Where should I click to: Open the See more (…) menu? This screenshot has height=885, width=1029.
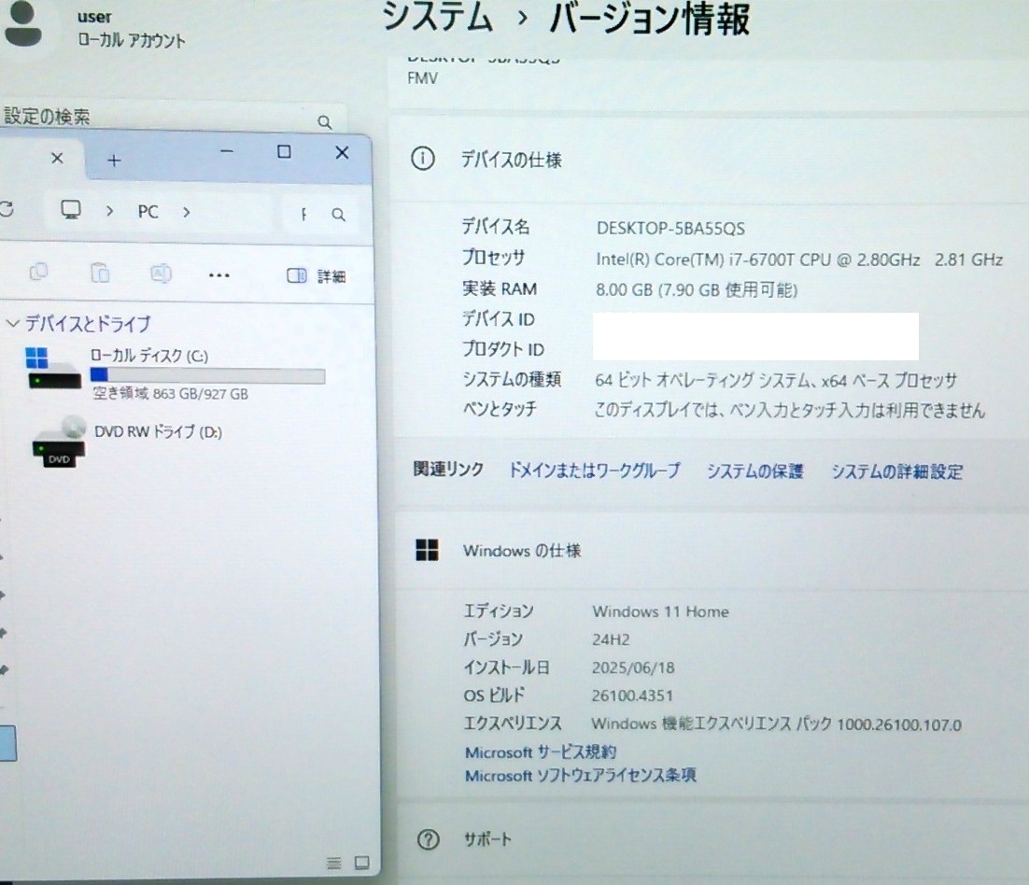pyautogui.click(x=219, y=275)
